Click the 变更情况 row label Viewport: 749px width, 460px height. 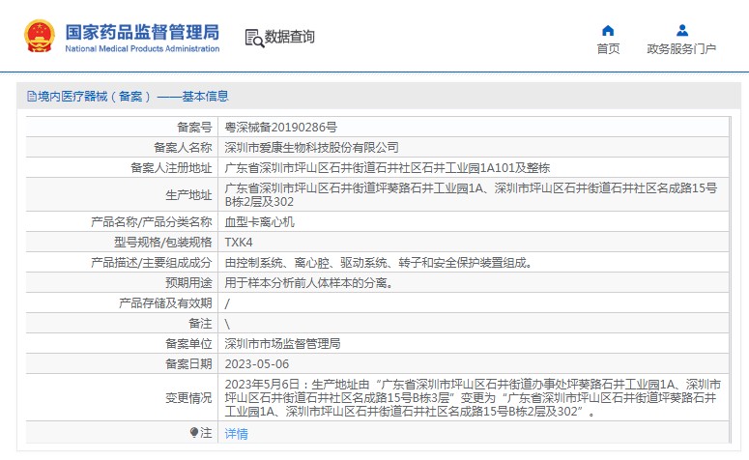point(188,398)
